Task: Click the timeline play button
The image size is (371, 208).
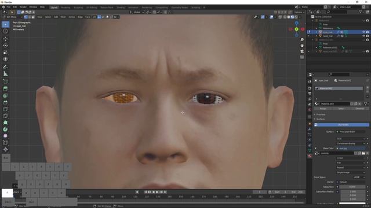Action: 157,192
